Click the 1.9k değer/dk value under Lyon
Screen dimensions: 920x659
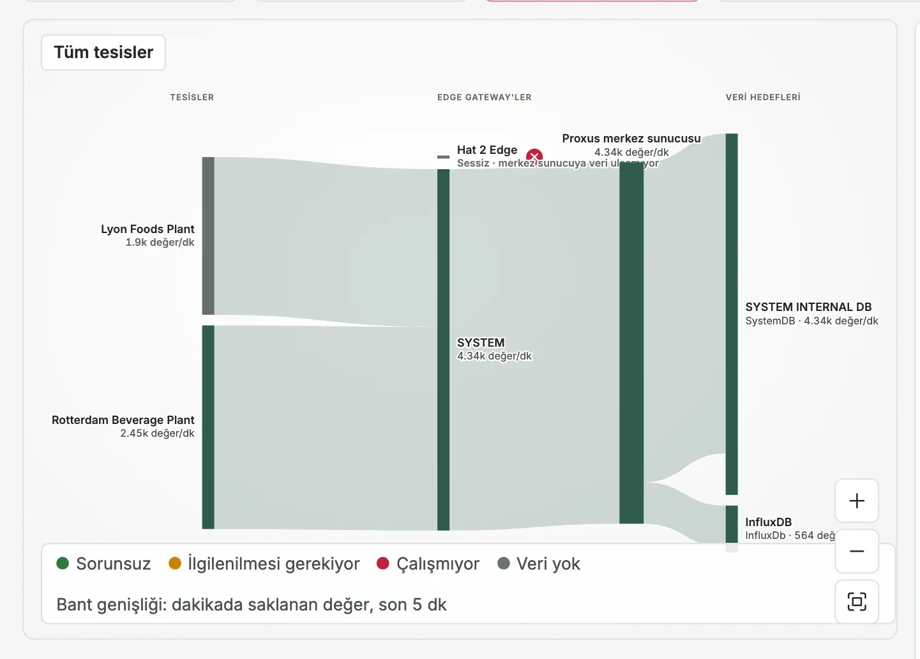(160, 243)
